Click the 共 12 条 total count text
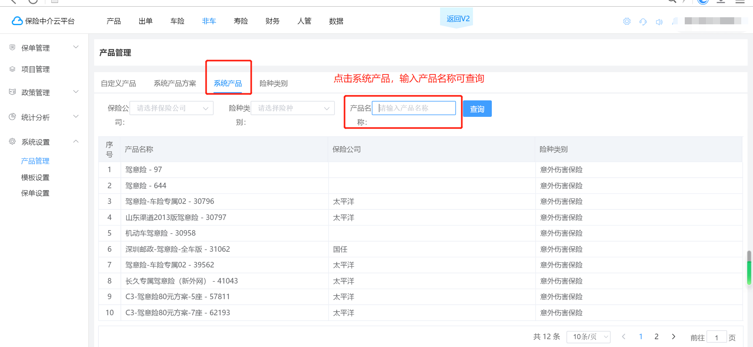Screen dimensions: 753x347 point(547,337)
